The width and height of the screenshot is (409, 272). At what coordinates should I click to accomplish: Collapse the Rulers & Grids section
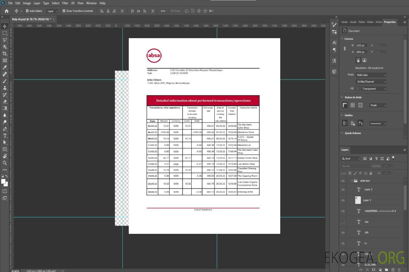[x=342, y=97]
